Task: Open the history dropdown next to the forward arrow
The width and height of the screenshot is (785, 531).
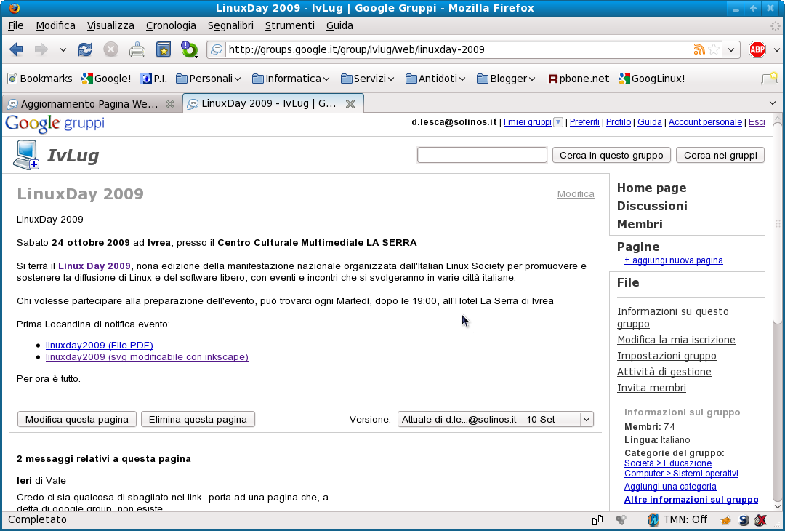Action: [63, 49]
